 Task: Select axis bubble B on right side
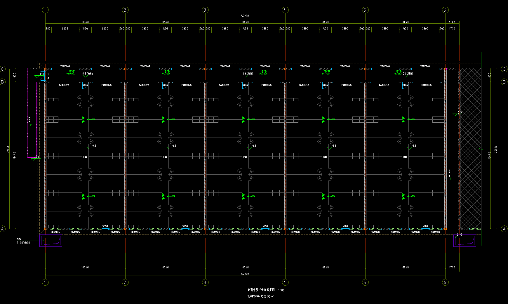pos(504,82)
